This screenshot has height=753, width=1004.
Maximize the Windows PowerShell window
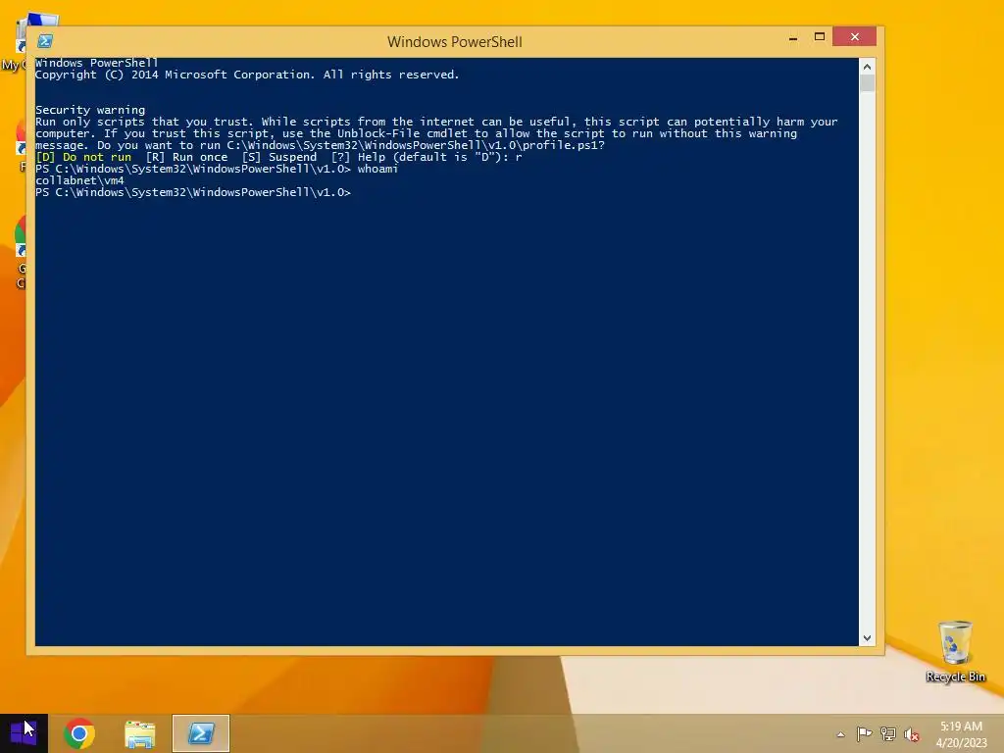coord(819,36)
